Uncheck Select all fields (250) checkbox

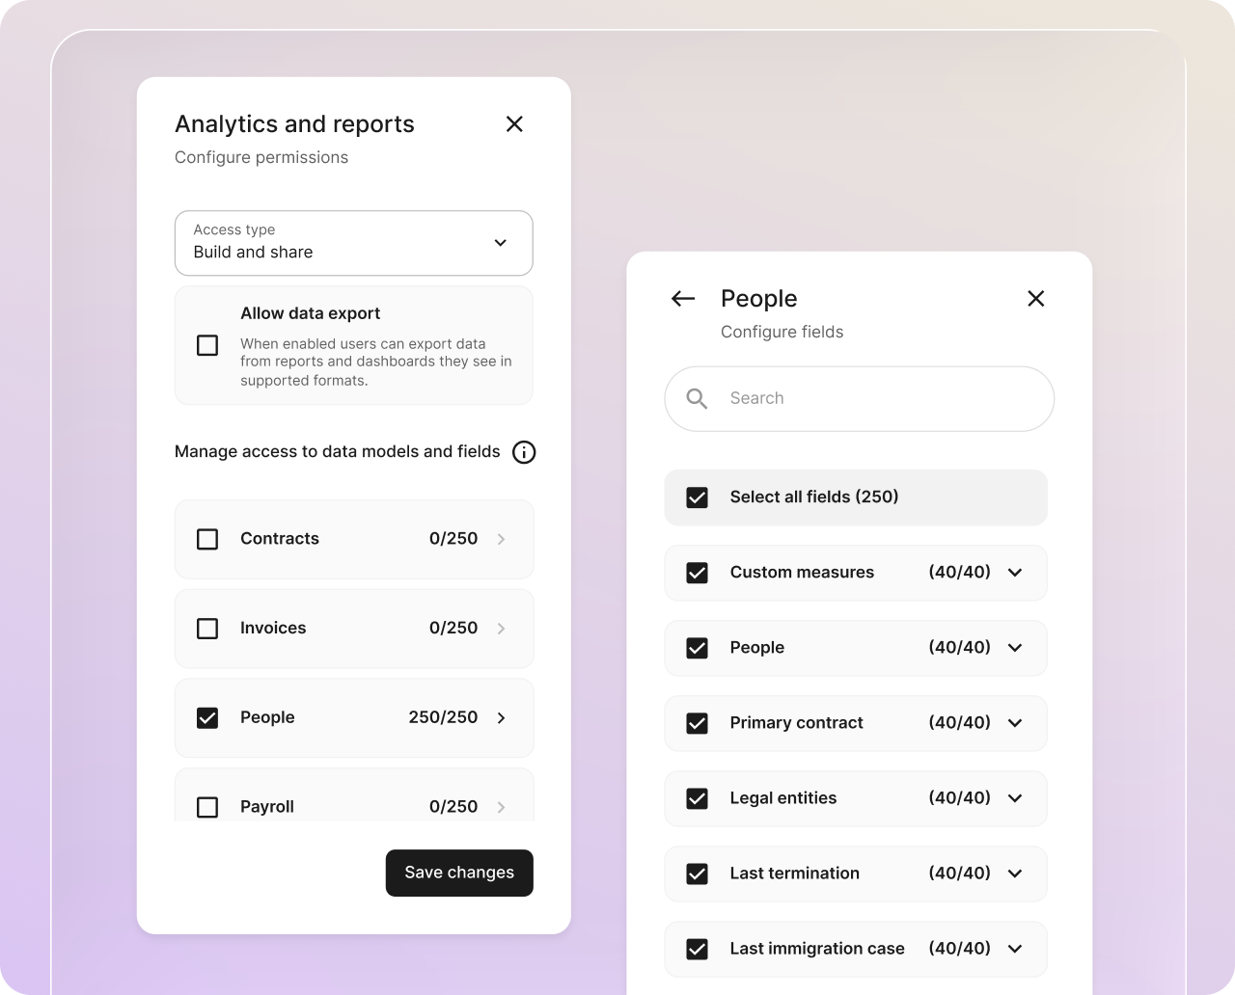pyautogui.click(x=697, y=497)
